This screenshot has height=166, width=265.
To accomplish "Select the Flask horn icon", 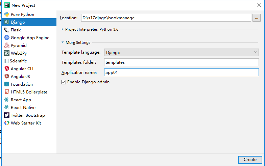I will [x=7, y=30].
